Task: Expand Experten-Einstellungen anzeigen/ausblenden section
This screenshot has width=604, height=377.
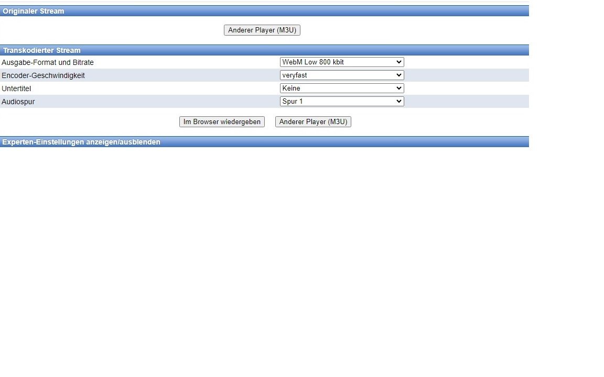Action: [x=81, y=142]
